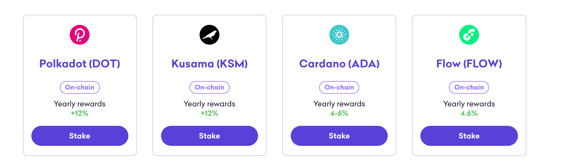Click Polkadot's +12% yearly rewards value
Viewport: 563px width, 164px height.
[80, 113]
